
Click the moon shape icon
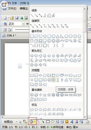tap(79, 41)
